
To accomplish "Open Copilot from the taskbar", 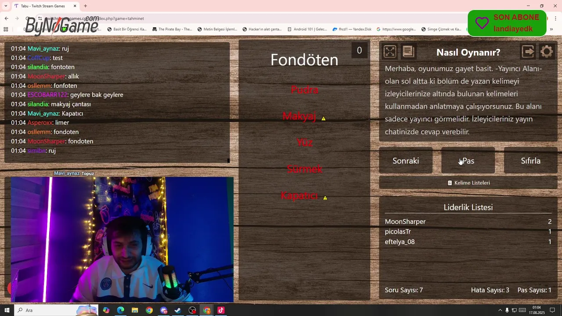I will (106, 310).
